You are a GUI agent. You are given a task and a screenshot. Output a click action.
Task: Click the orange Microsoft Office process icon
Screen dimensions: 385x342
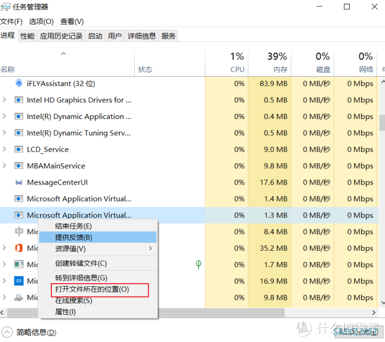click(19, 248)
